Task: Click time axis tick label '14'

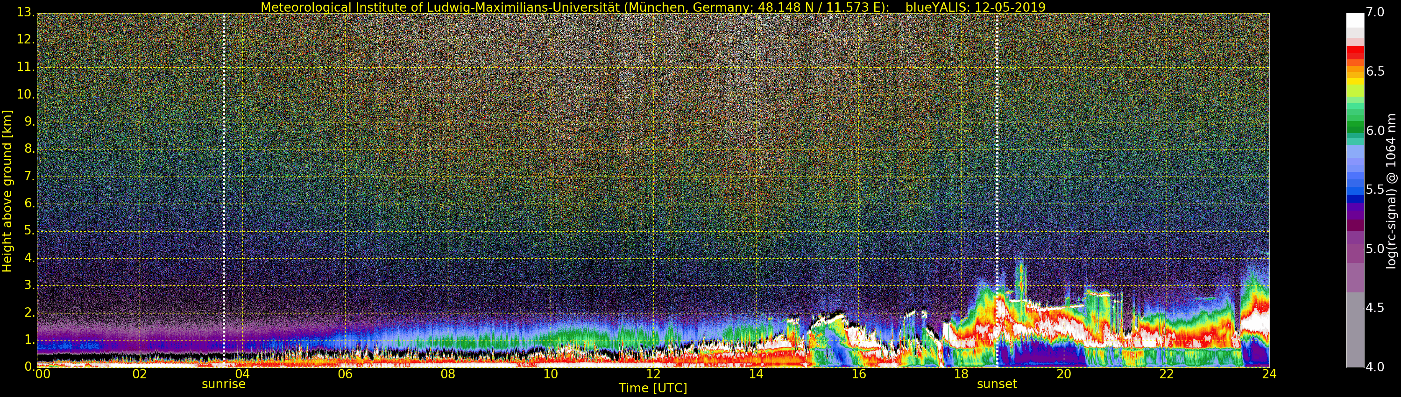Action: (x=757, y=374)
